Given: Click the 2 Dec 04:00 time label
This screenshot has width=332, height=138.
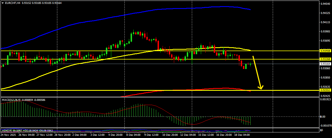Looking at the screenshot, I should 80,134.
